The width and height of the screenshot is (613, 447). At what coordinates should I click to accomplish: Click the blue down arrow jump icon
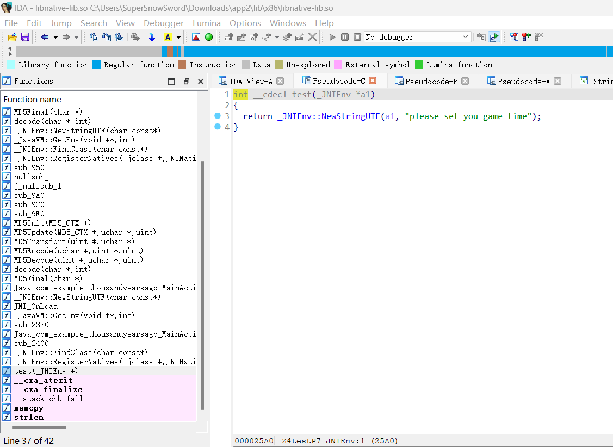pos(152,37)
